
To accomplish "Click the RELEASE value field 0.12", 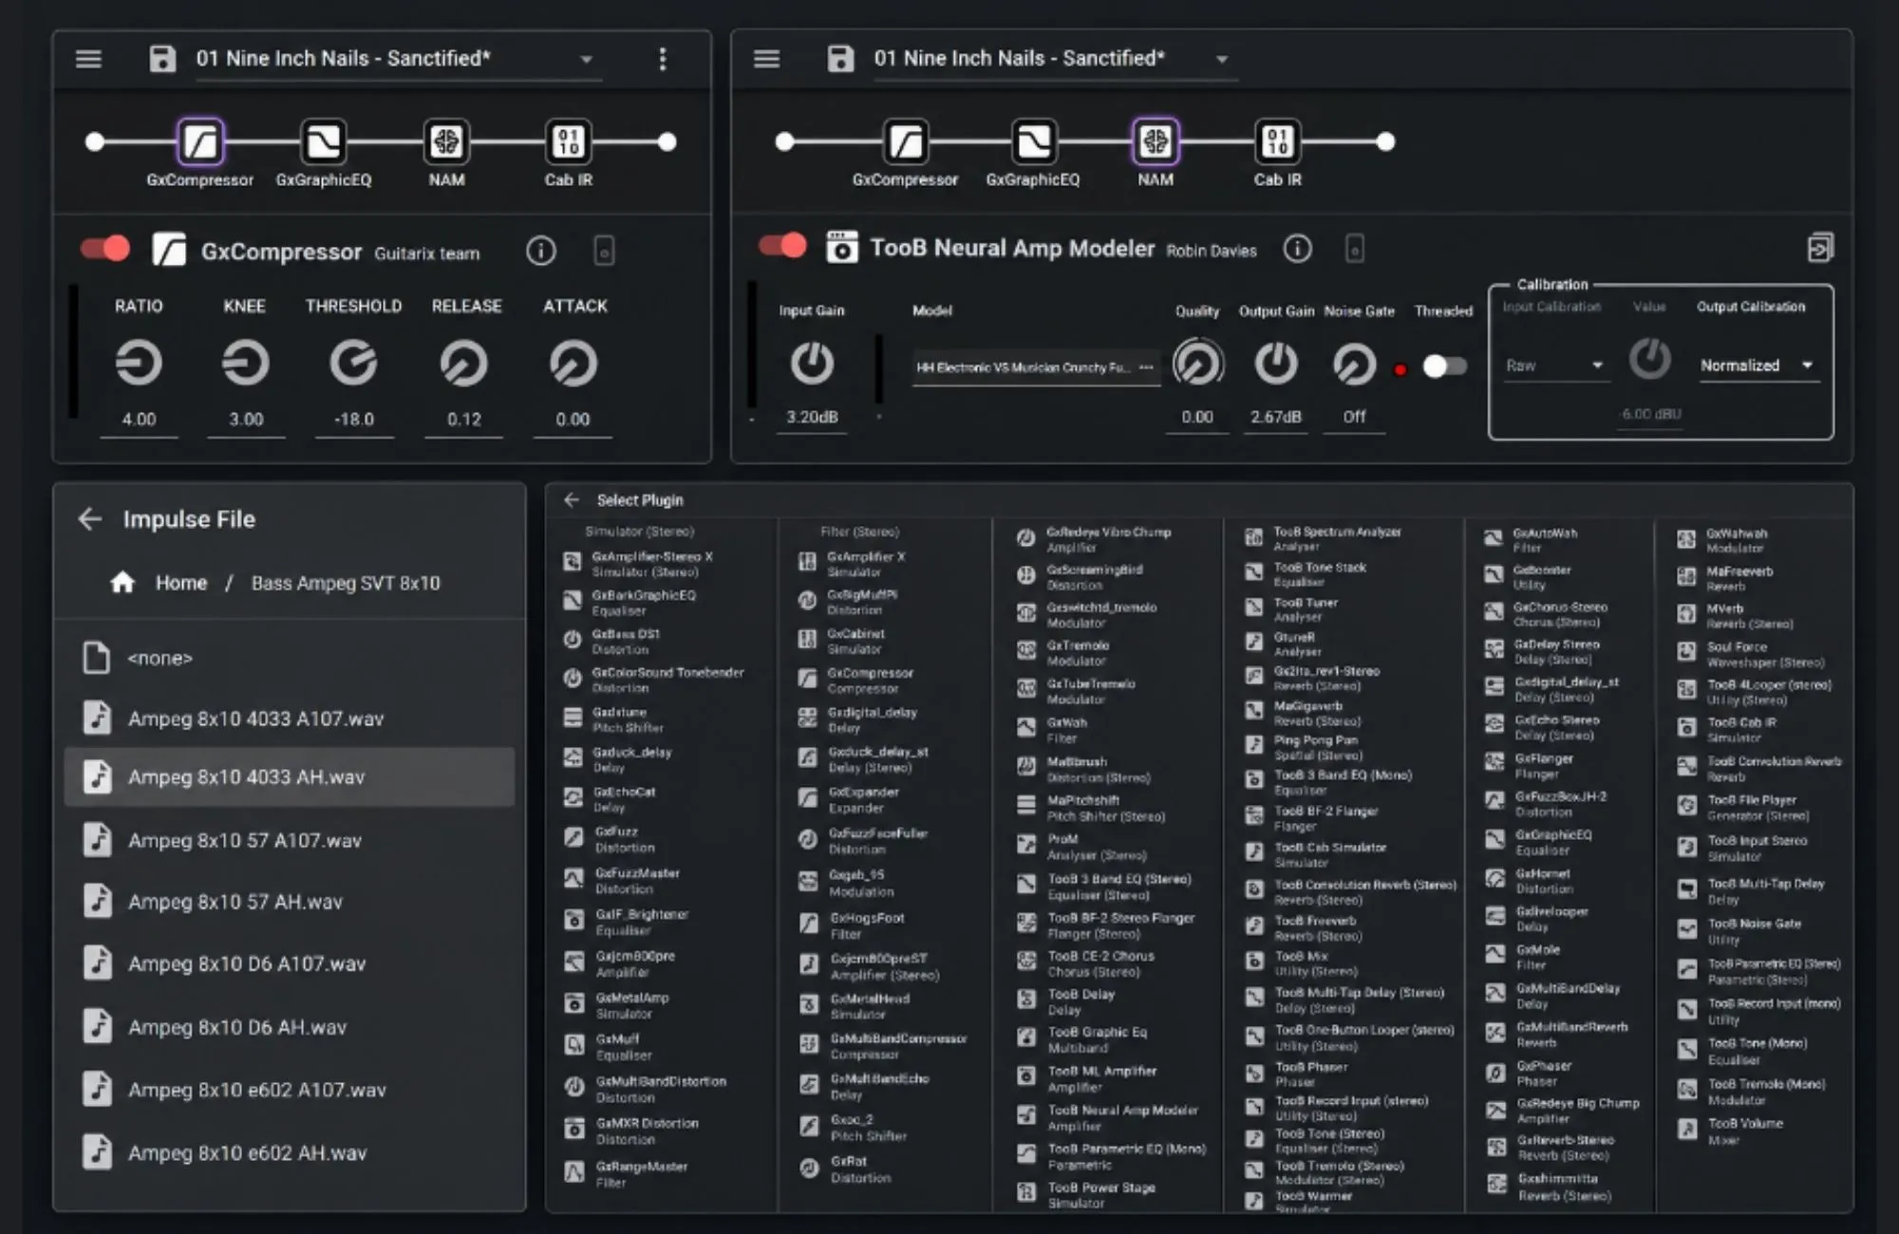I will 465,420.
